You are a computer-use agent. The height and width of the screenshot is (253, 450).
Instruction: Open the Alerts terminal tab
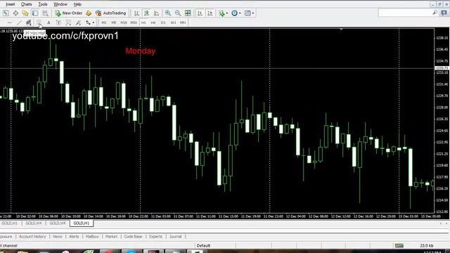pyautogui.click(x=74, y=237)
